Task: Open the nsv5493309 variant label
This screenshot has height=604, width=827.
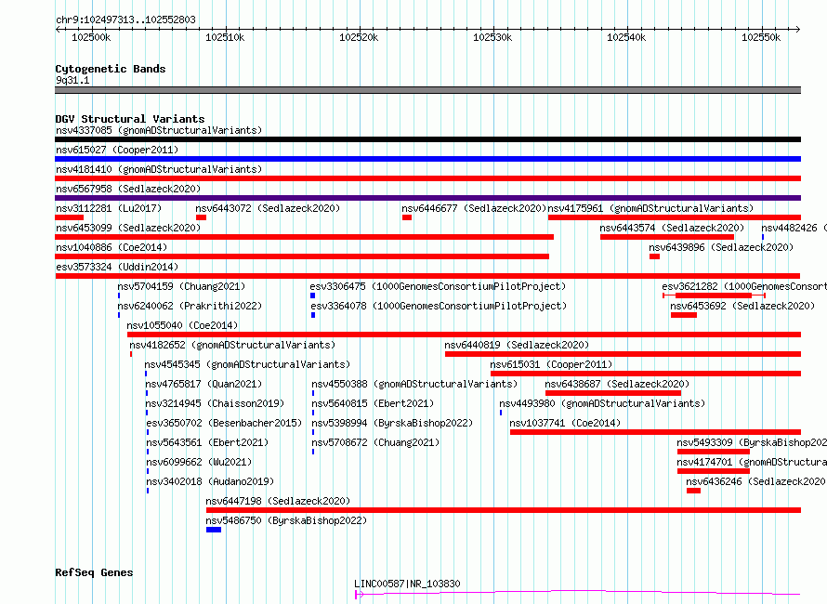Action: [x=752, y=442]
